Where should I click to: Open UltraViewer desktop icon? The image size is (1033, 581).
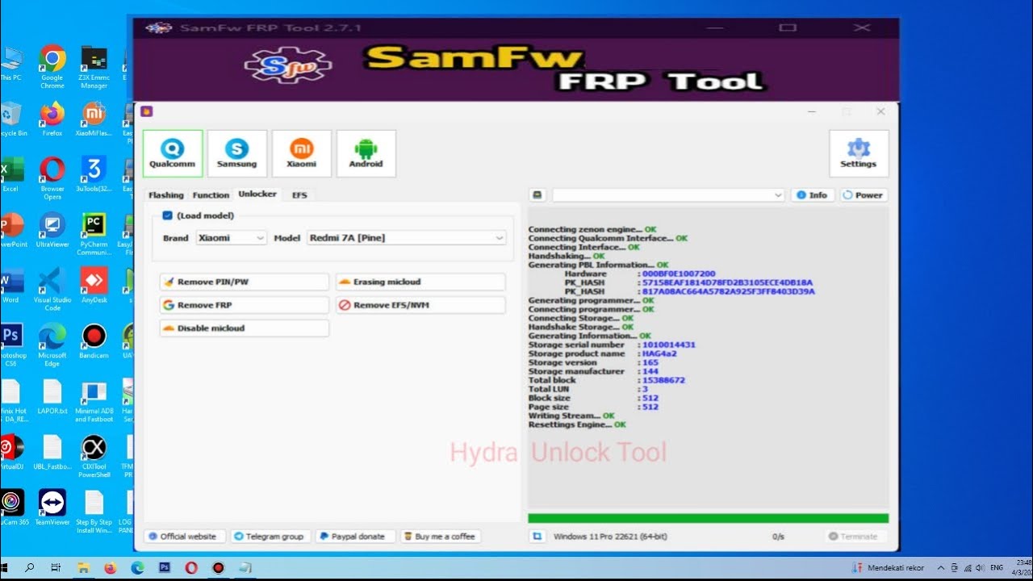click(x=52, y=229)
